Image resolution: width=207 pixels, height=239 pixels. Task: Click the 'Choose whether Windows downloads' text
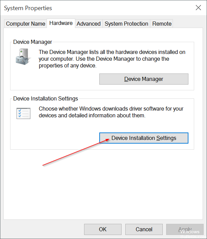[x=111, y=112]
